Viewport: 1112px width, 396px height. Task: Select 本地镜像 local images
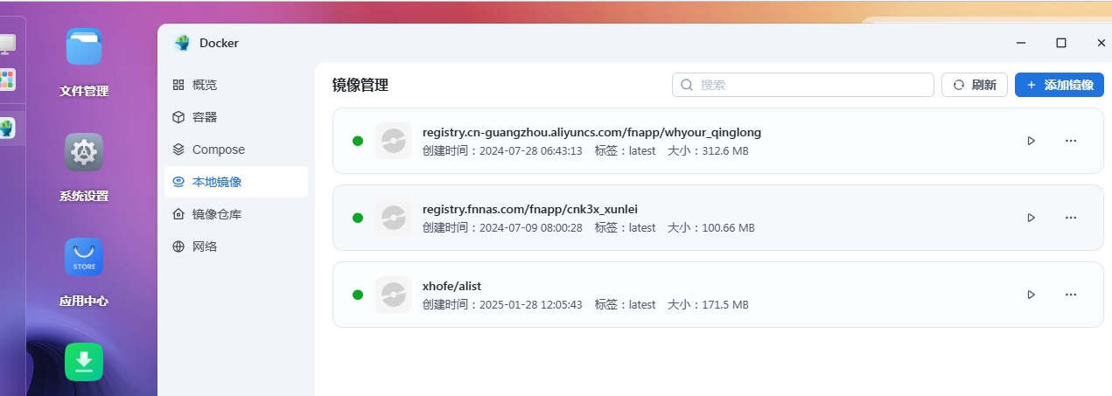coord(236,182)
